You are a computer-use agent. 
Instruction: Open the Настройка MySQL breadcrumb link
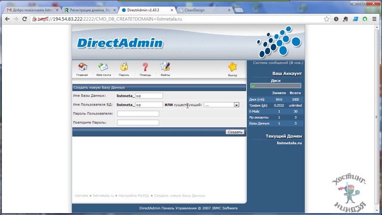134,196
